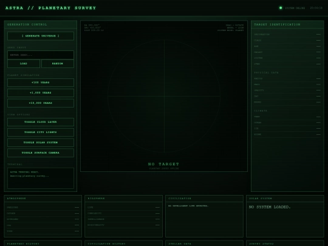Screen dimensions: 328x246
Task: Click the Civilization History panel header
Action: pyautogui.click(x=124, y=244)
